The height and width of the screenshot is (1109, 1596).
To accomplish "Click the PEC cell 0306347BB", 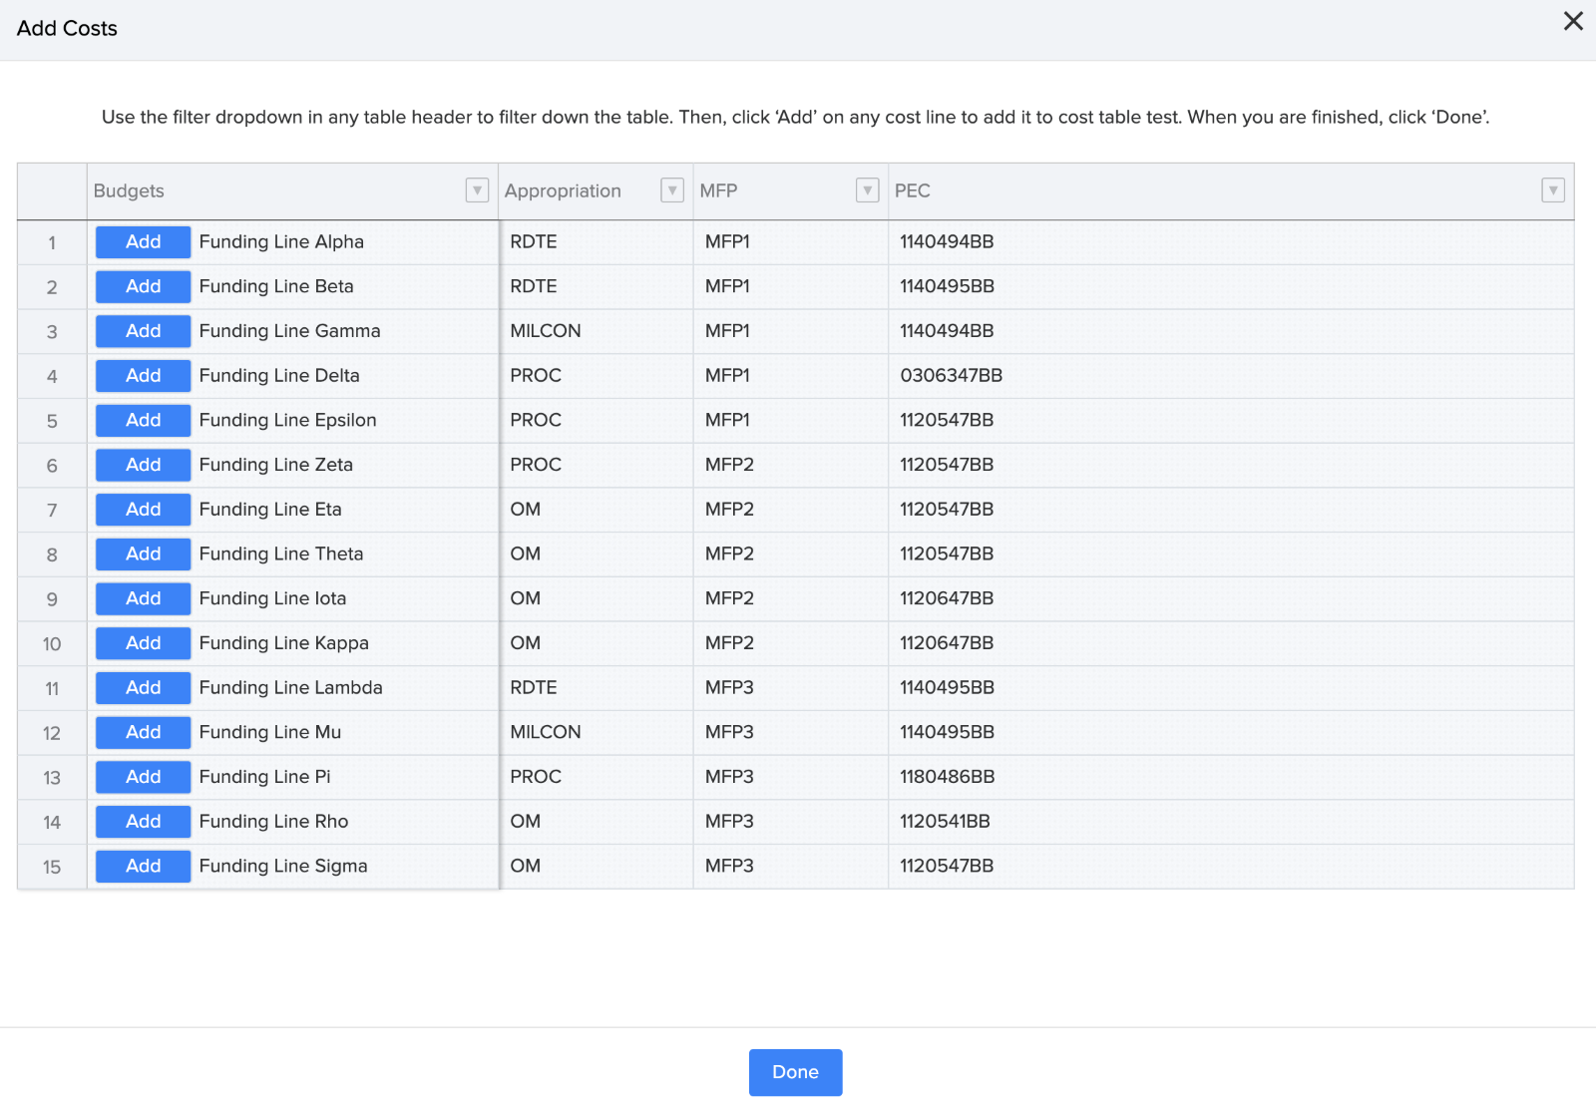I will pos(951,376).
